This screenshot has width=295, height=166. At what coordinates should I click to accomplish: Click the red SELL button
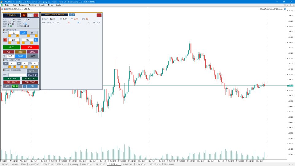pyautogui.click(x=30, y=47)
